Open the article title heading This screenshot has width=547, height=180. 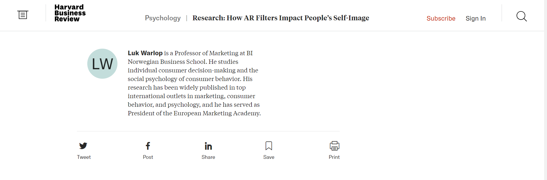[281, 18]
